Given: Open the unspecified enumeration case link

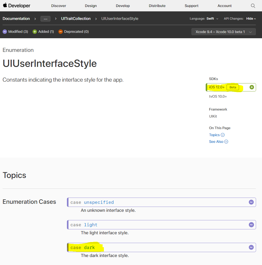Looking at the screenshot, I should click(99, 202).
